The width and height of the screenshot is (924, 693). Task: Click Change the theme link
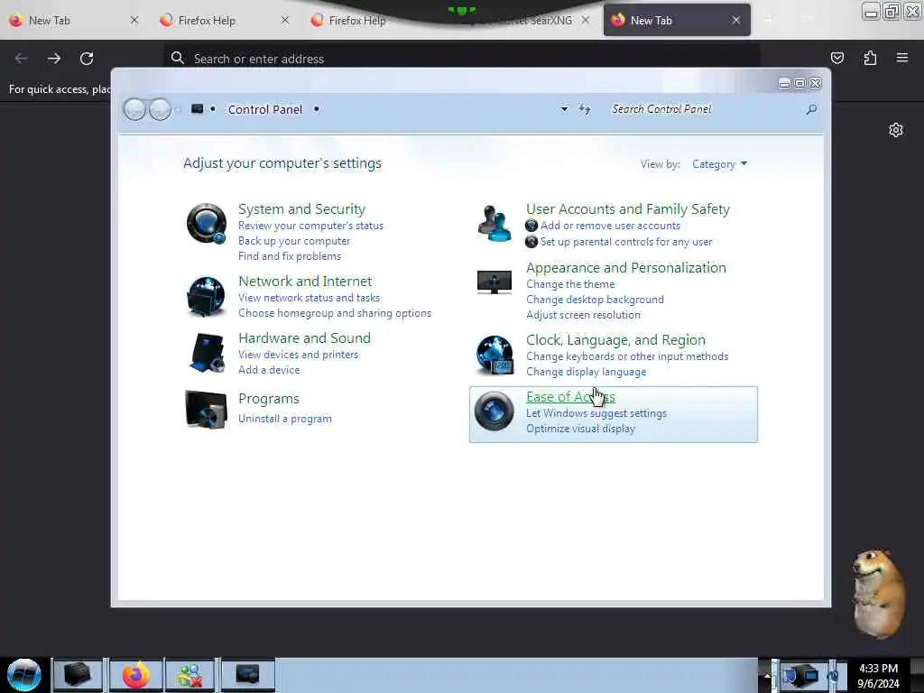pyautogui.click(x=570, y=284)
